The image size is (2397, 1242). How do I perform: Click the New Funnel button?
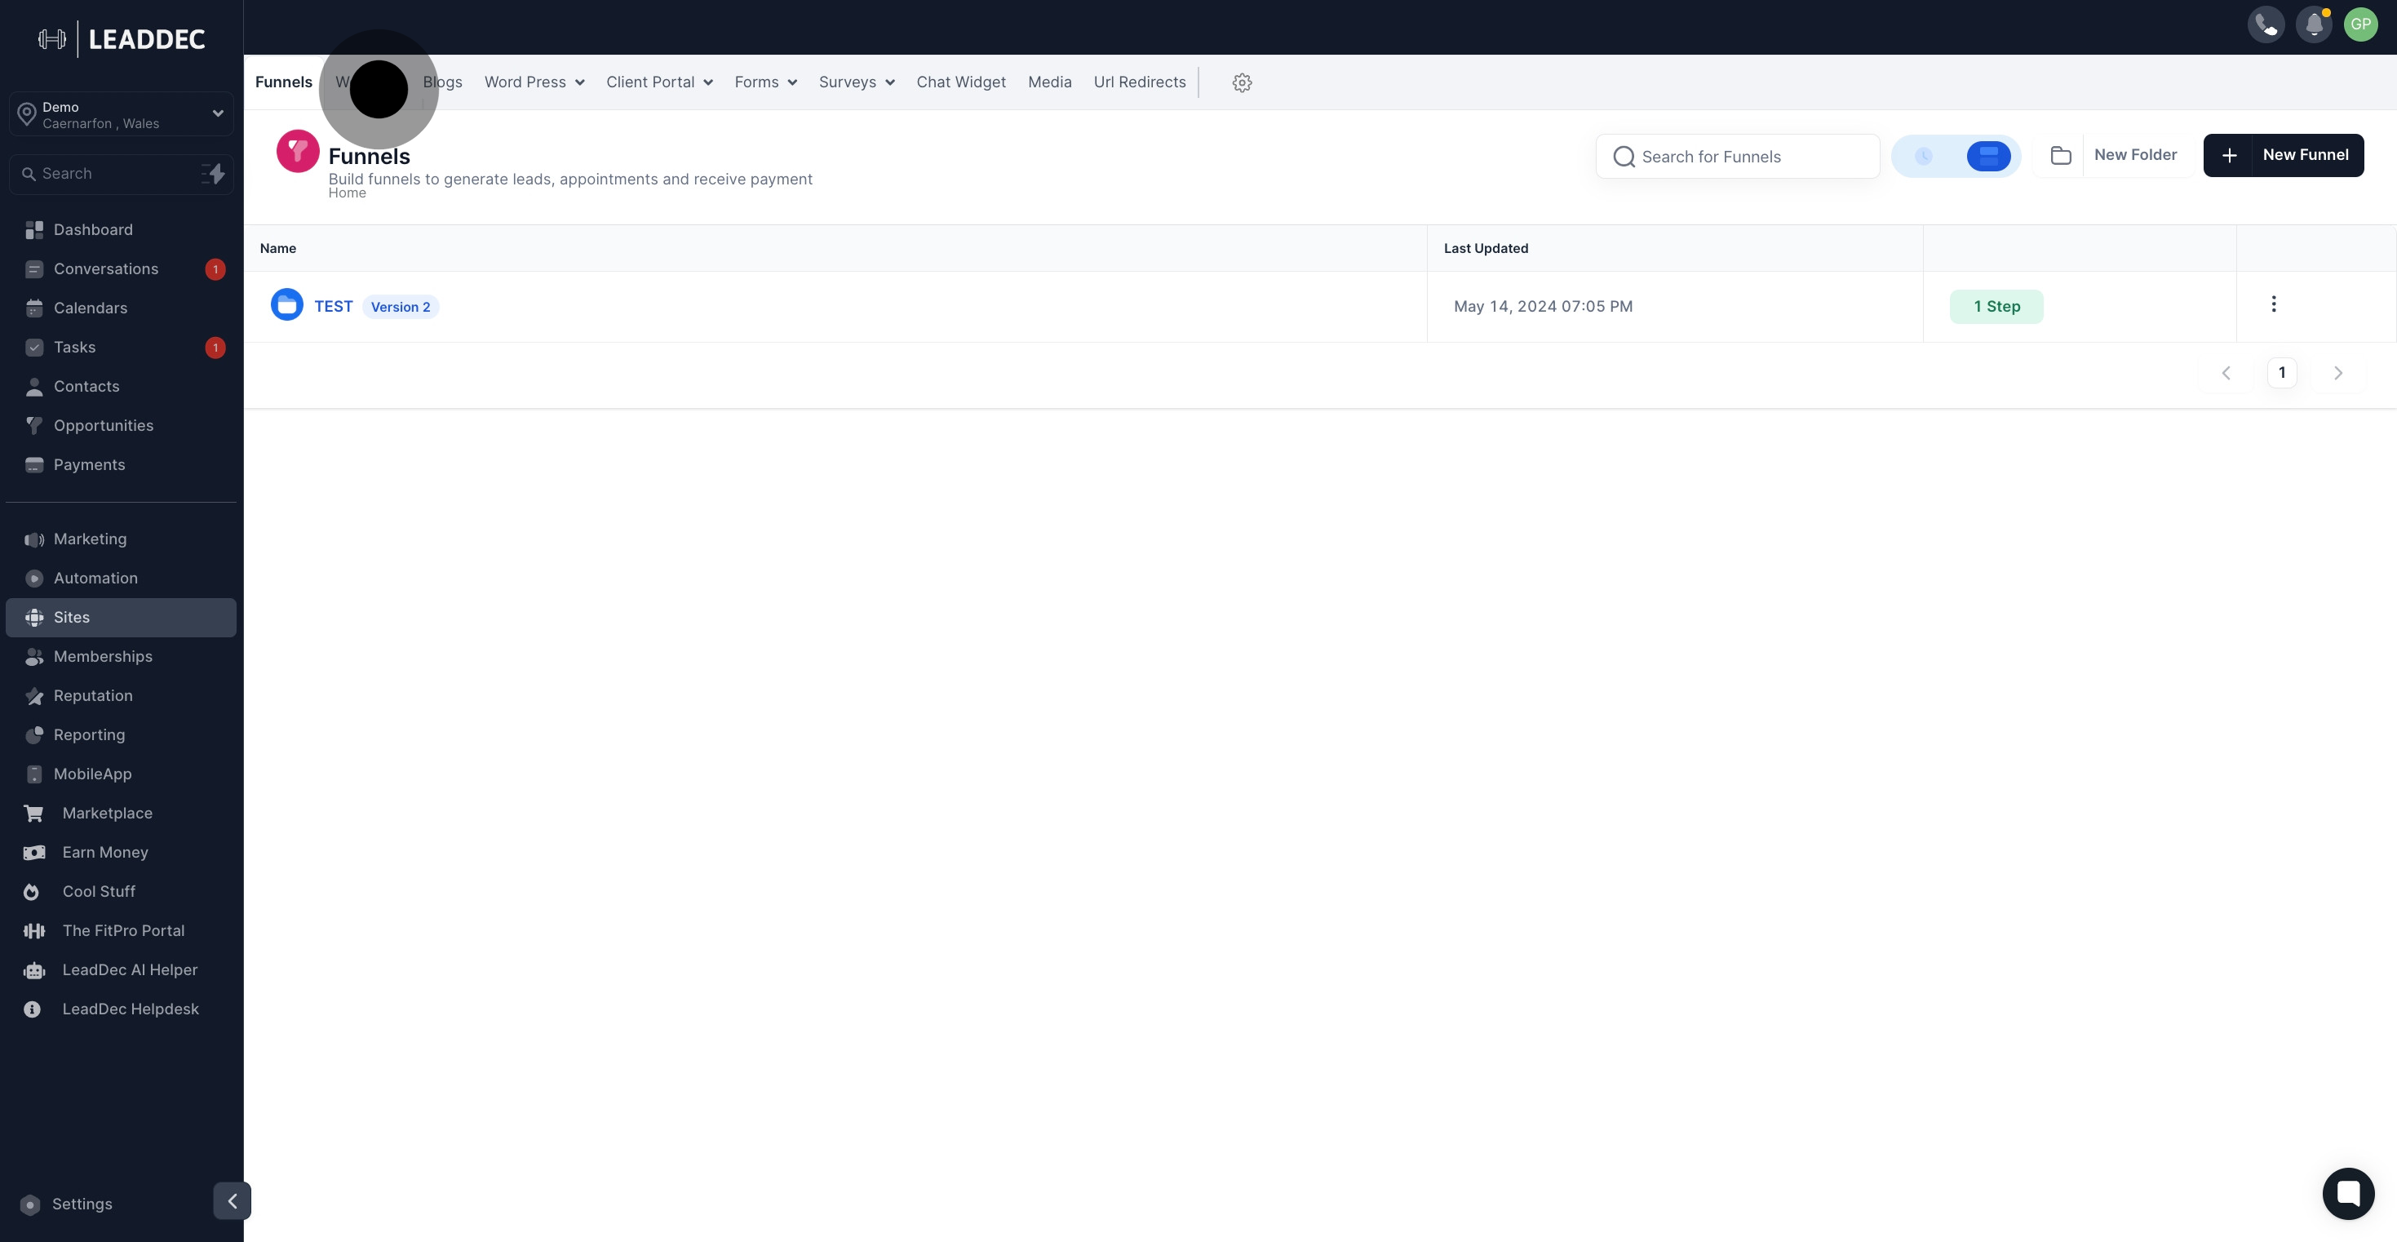pos(2284,156)
